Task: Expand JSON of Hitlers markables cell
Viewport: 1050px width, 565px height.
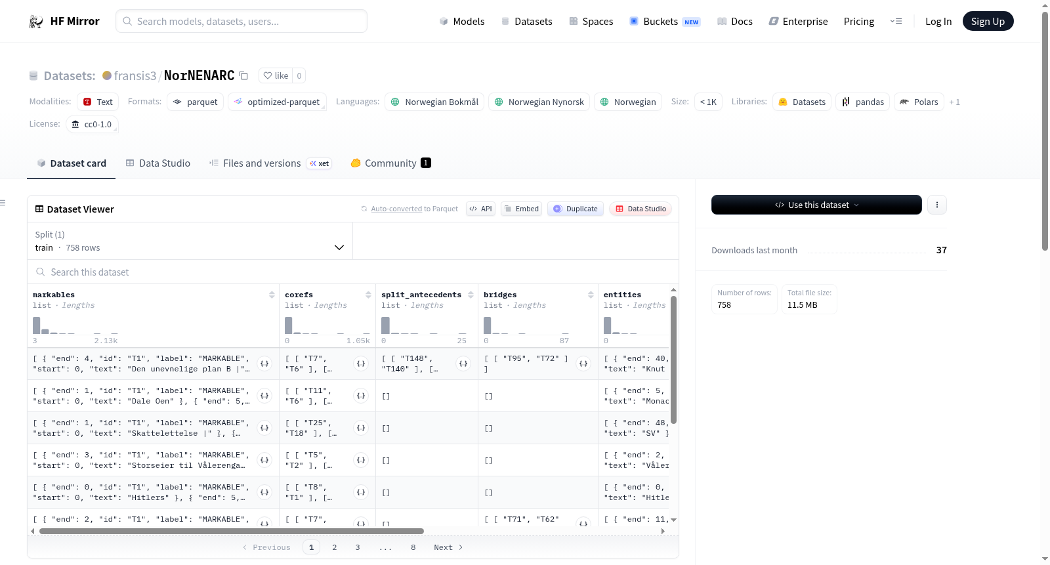Action: pos(264,492)
